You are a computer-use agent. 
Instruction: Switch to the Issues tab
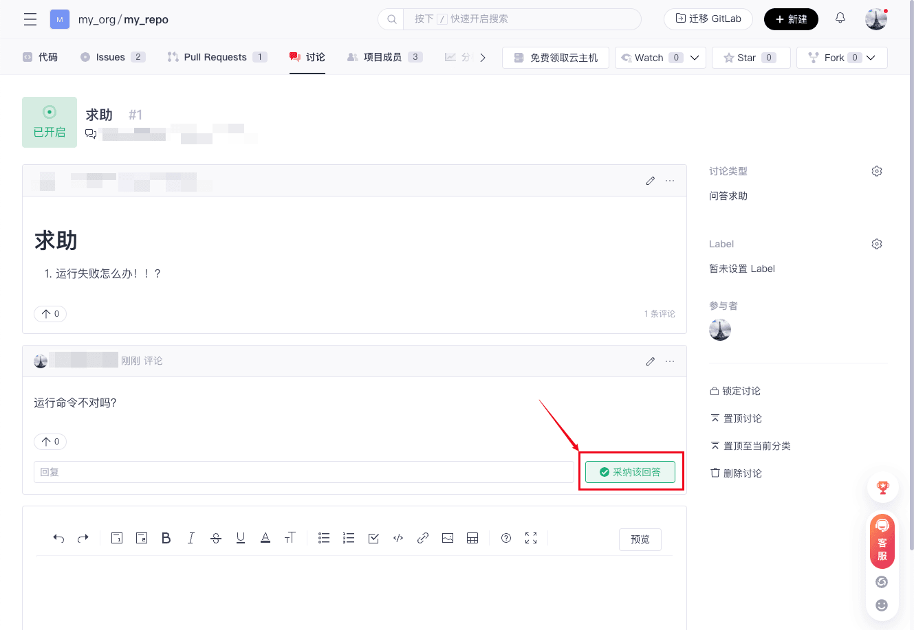point(112,57)
